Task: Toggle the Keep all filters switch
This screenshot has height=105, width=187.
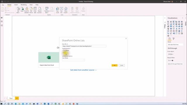Action: pyautogui.click(x=172, y=60)
